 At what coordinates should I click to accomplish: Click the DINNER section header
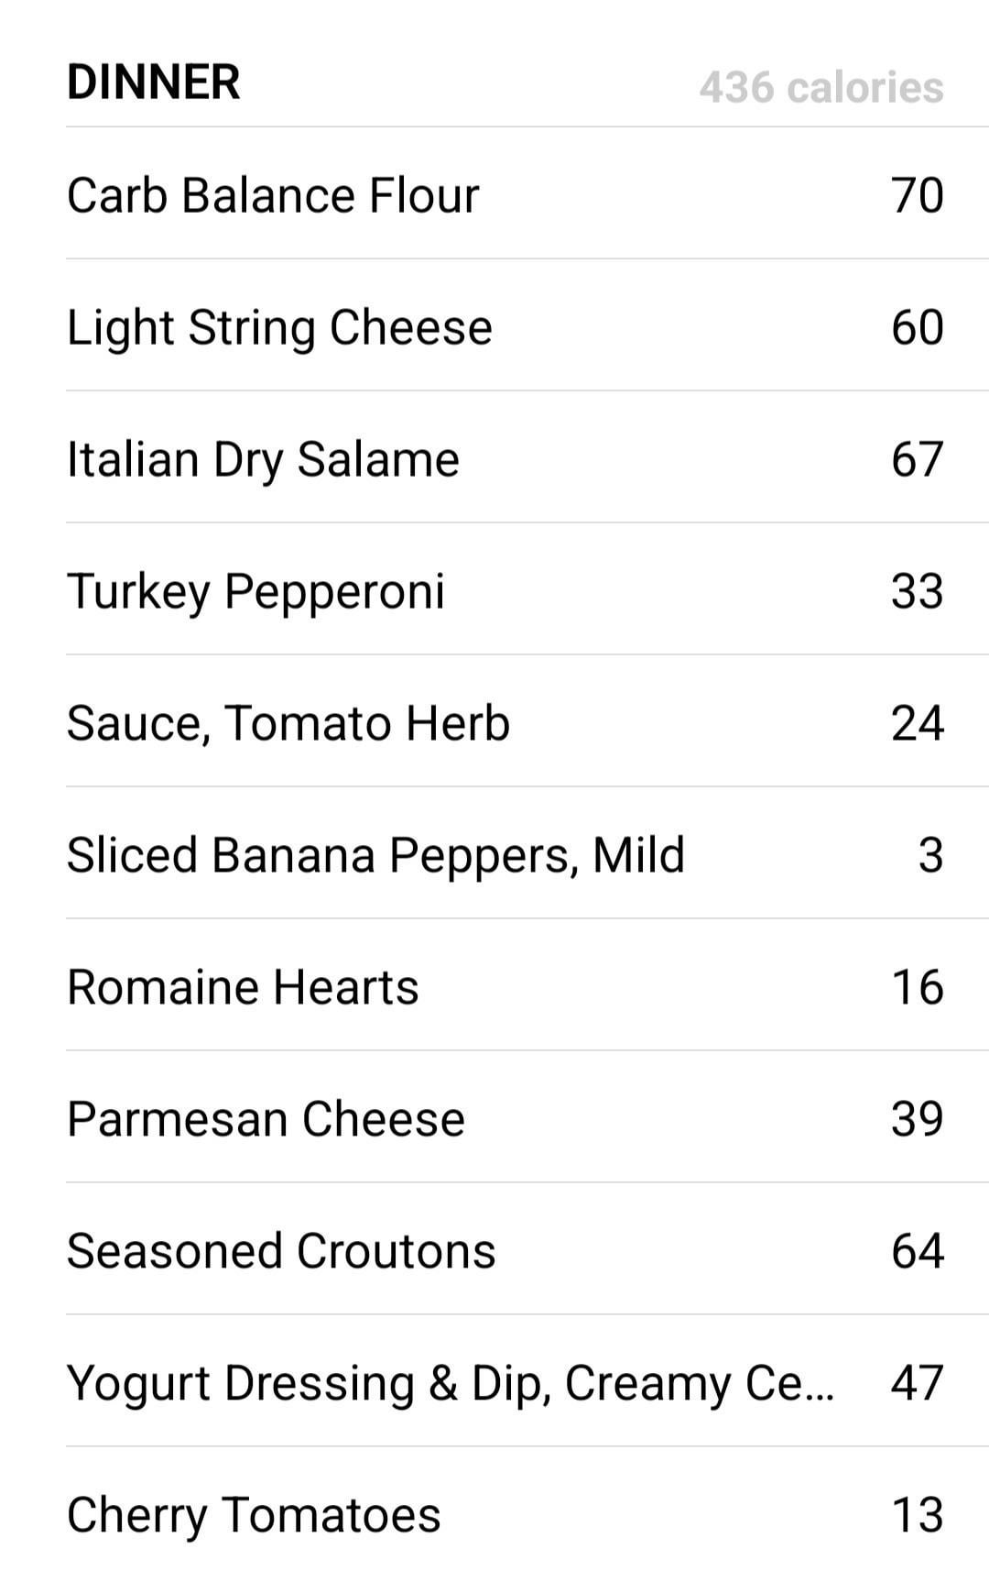point(154,82)
